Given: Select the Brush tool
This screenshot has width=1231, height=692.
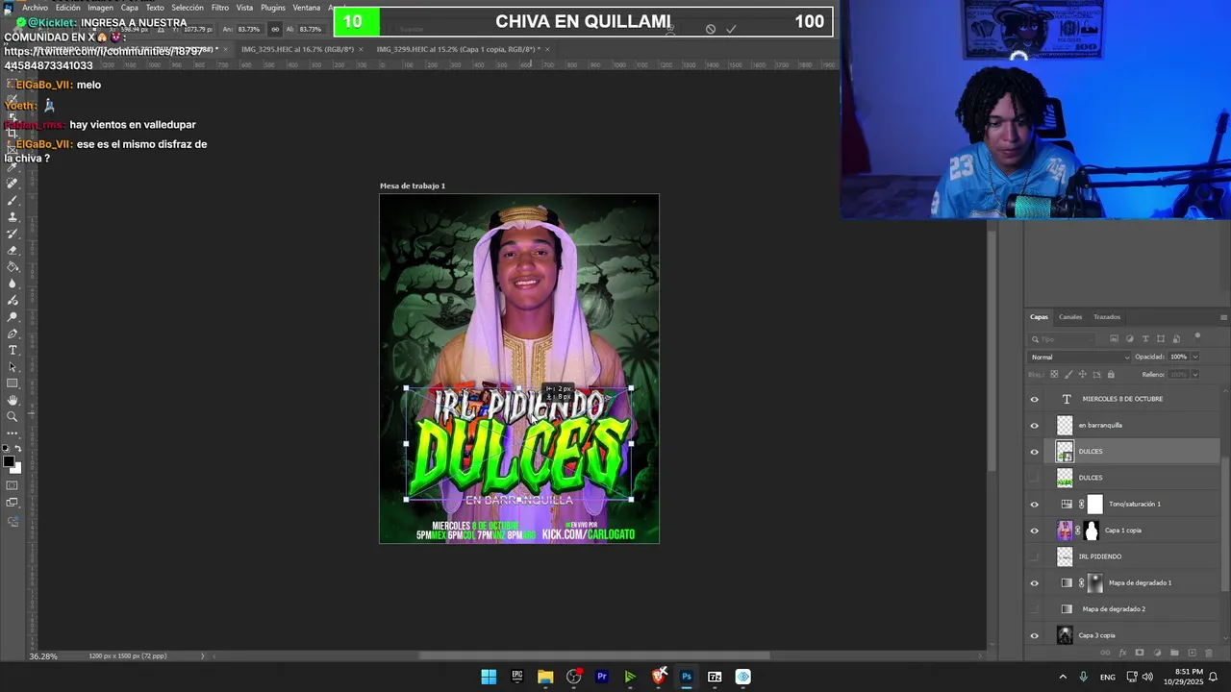Looking at the screenshot, I should tap(13, 201).
